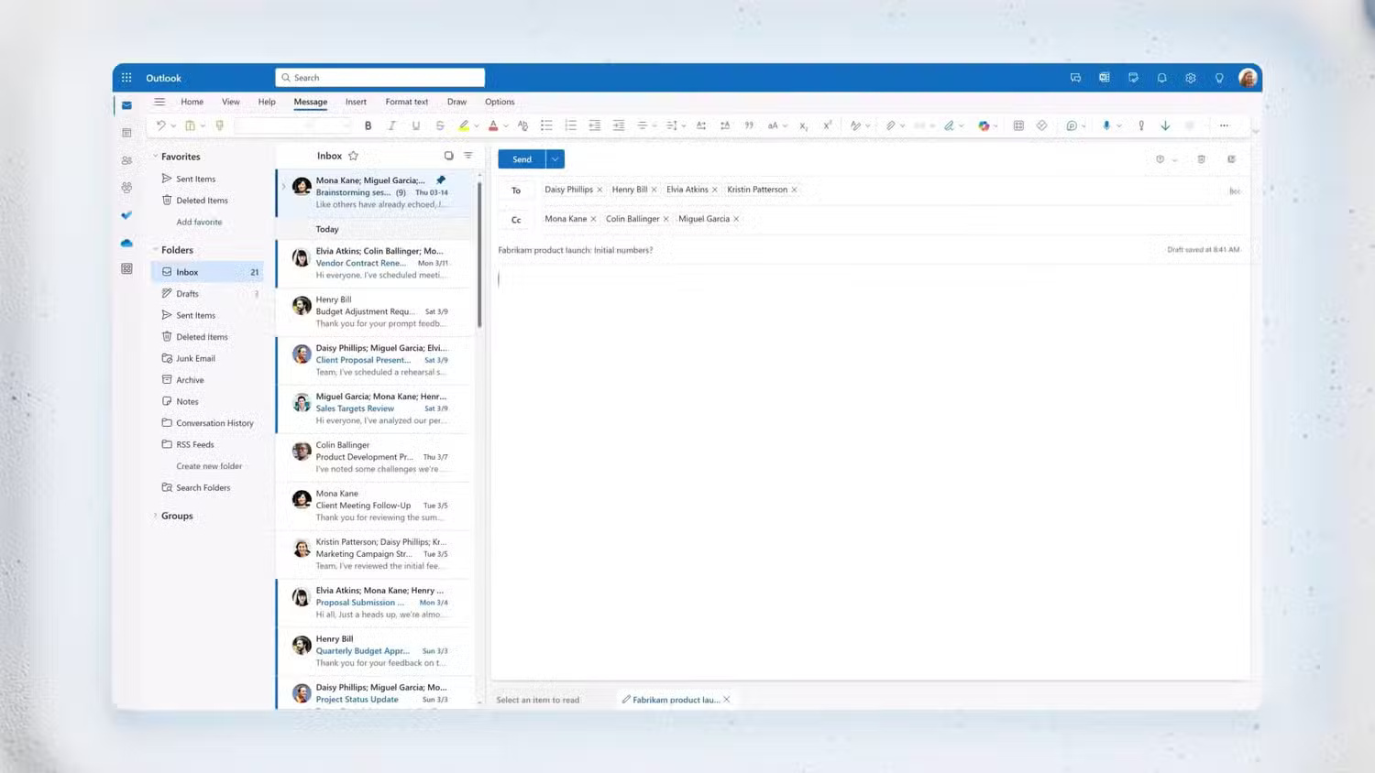Remove Mona Kane from the Cc field

coord(593,219)
